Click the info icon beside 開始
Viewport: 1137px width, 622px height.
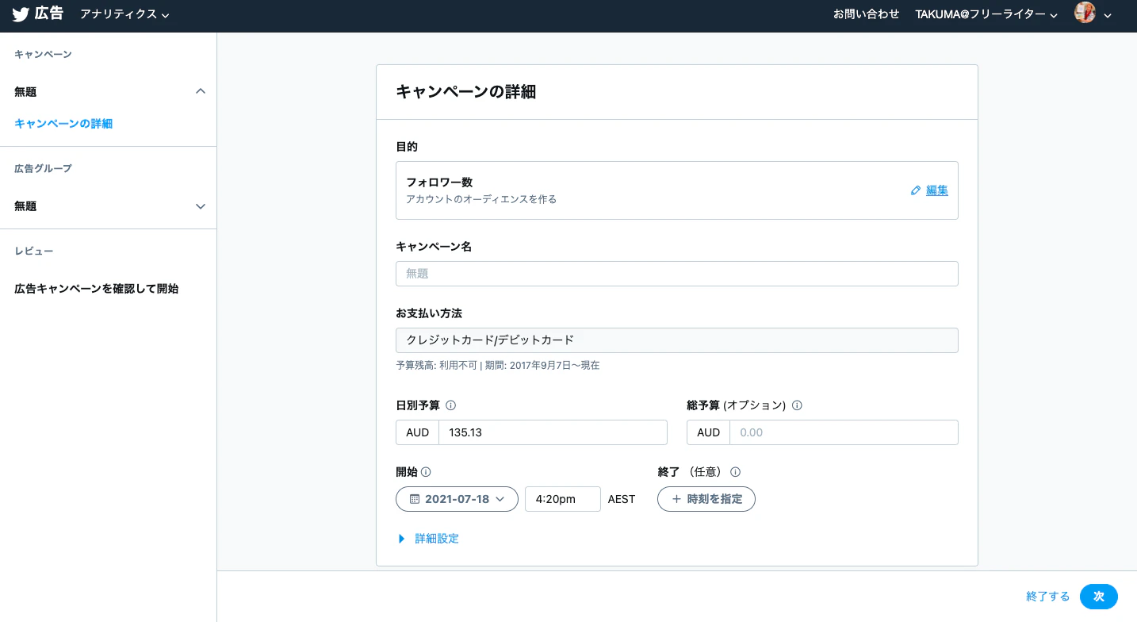pyautogui.click(x=426, y=472)
